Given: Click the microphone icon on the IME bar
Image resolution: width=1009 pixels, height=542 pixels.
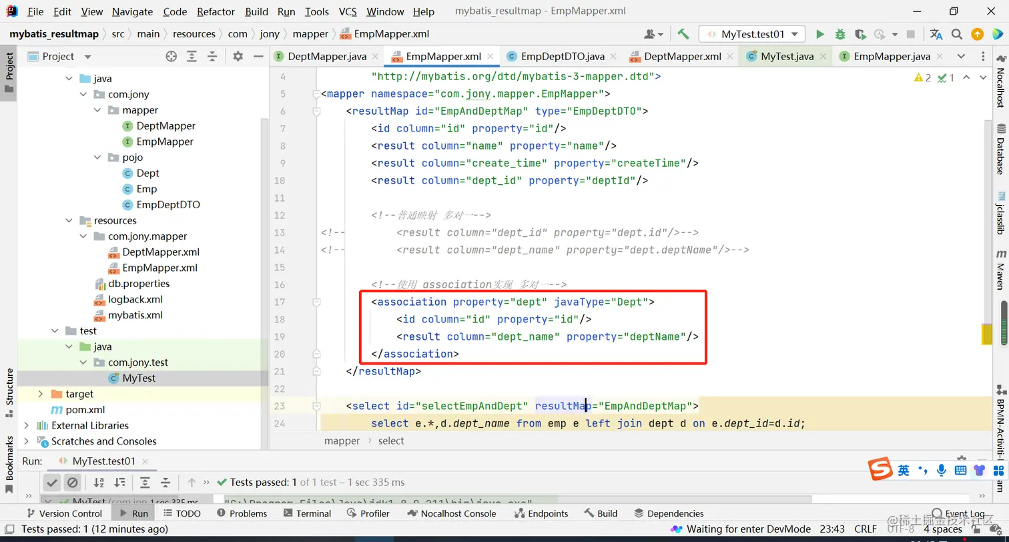Looking at the screenshot, I should tap(942, 470).
